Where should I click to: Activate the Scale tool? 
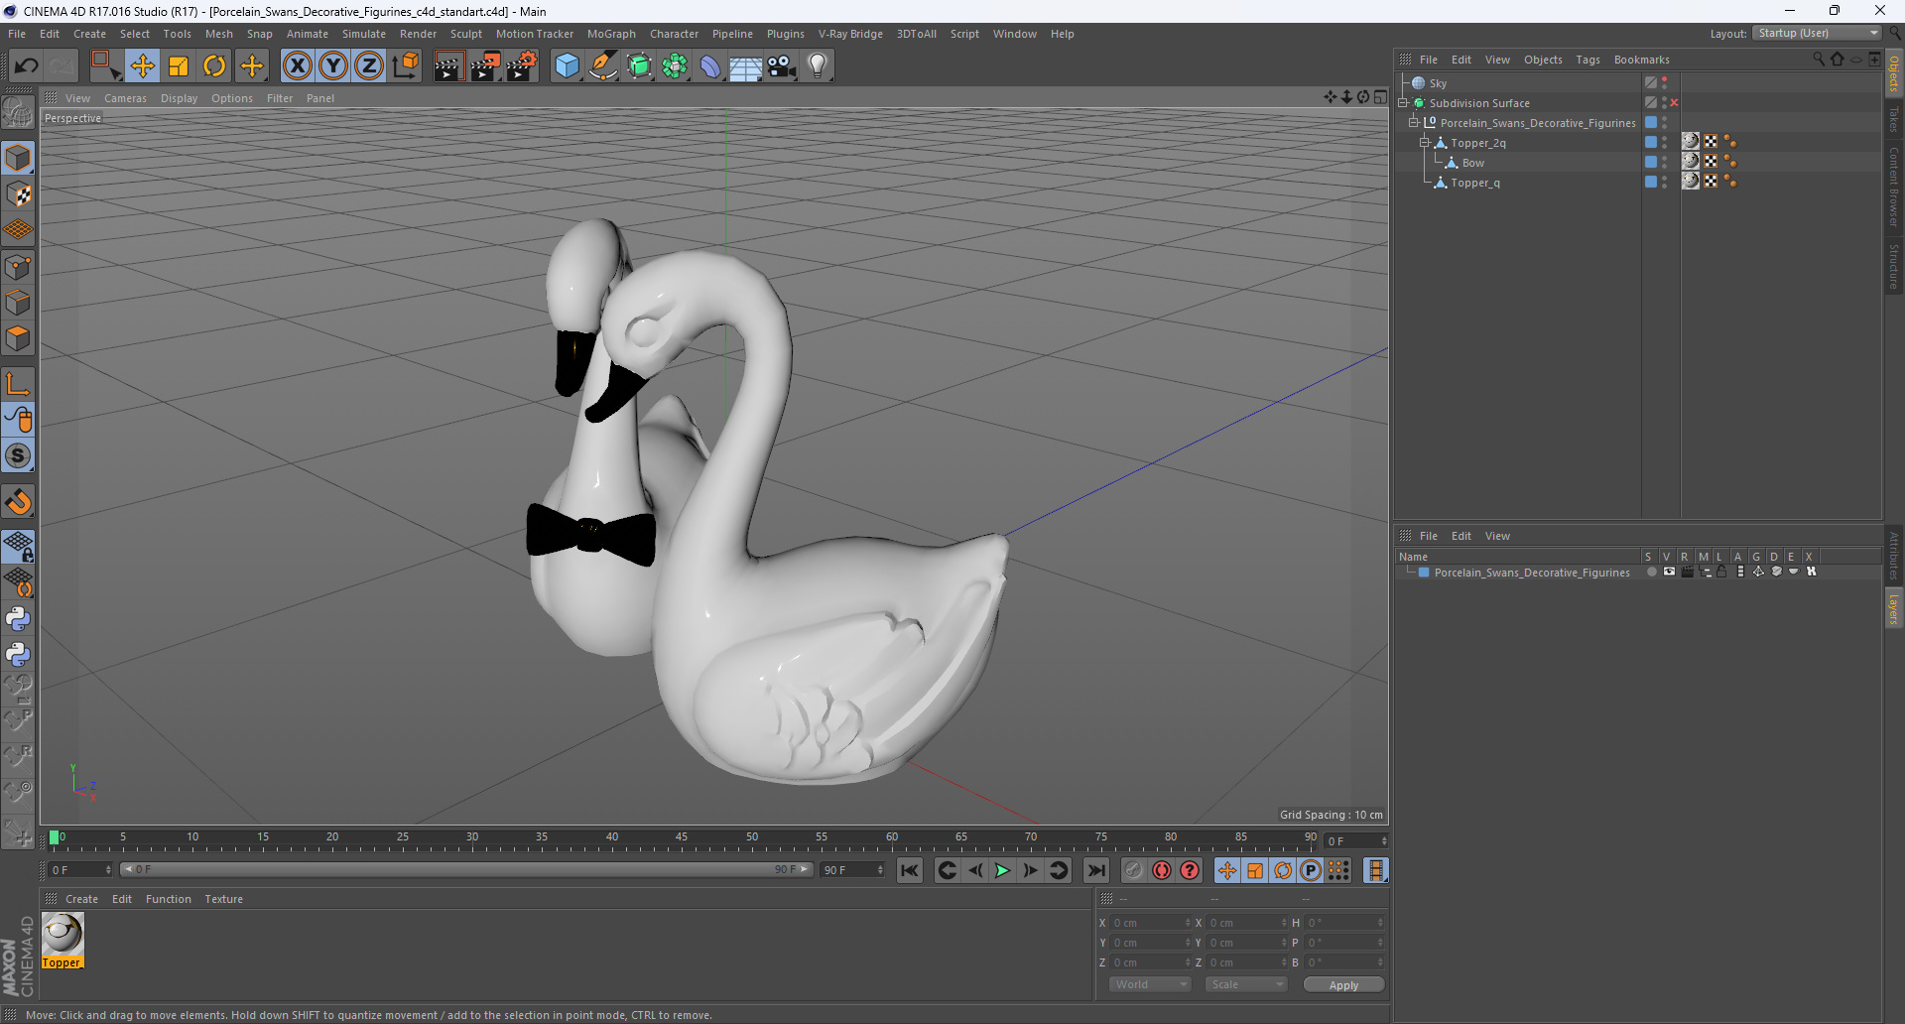pos(179,65)
